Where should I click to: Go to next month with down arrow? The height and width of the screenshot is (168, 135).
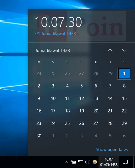124,50
